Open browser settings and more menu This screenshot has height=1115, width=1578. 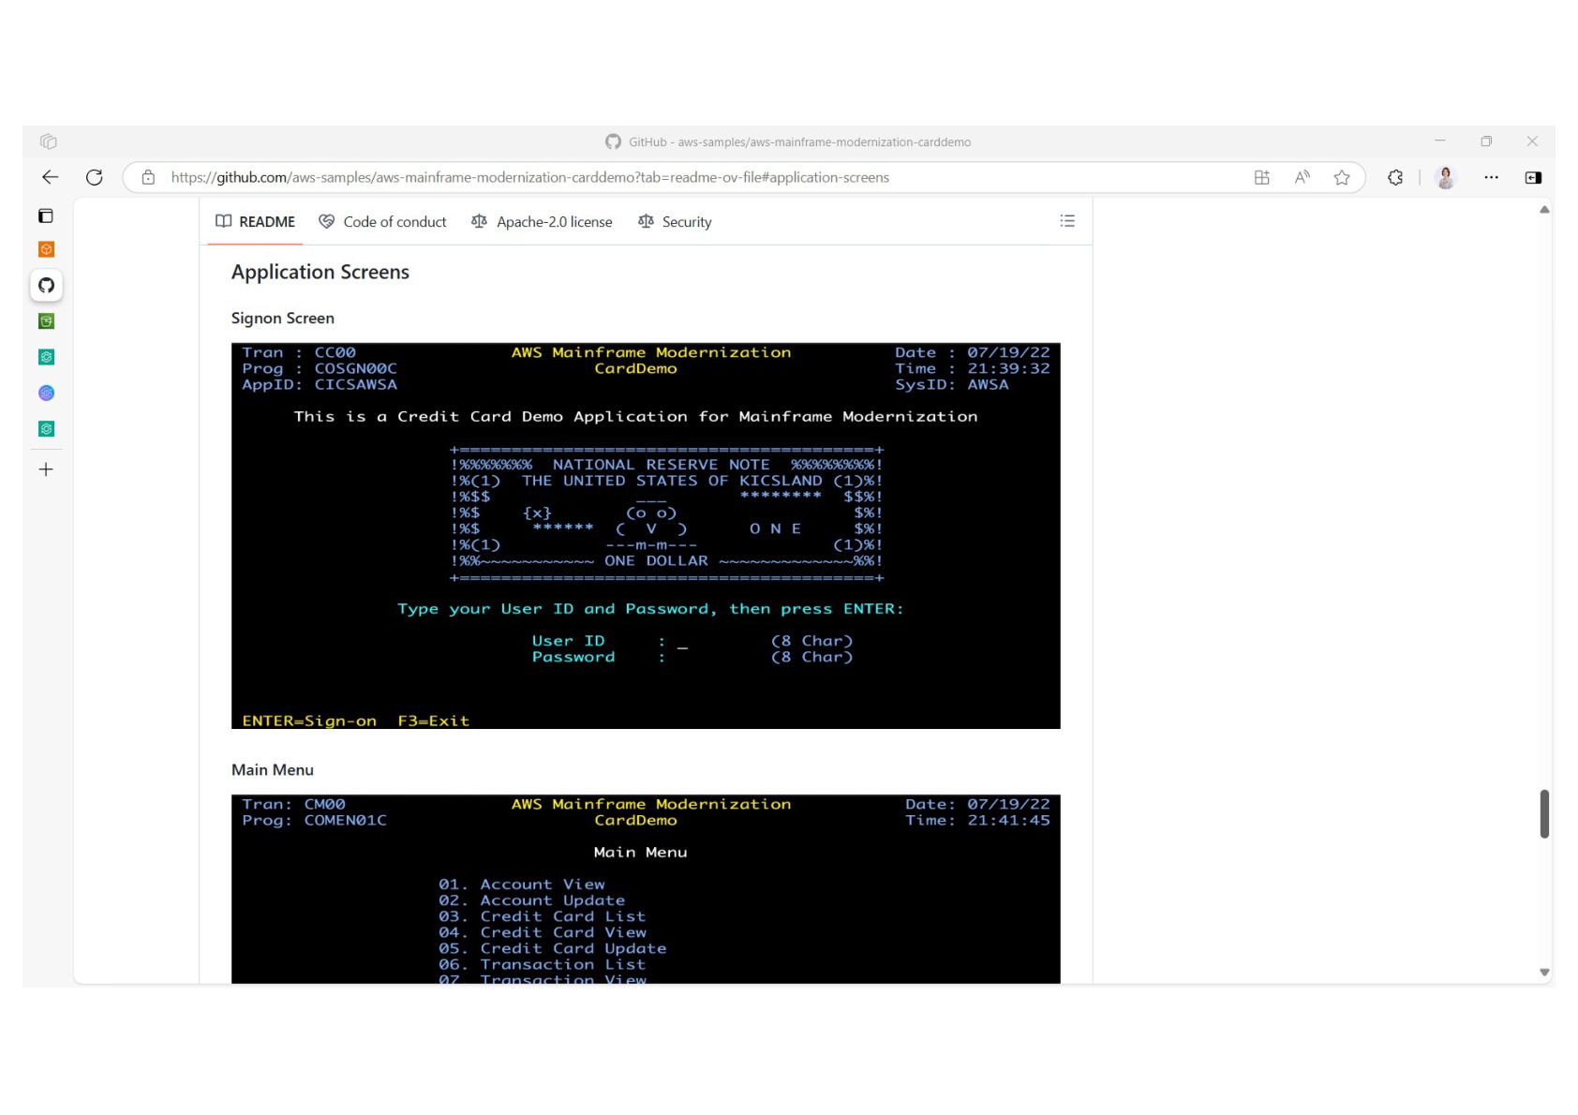coord(1491,177)
